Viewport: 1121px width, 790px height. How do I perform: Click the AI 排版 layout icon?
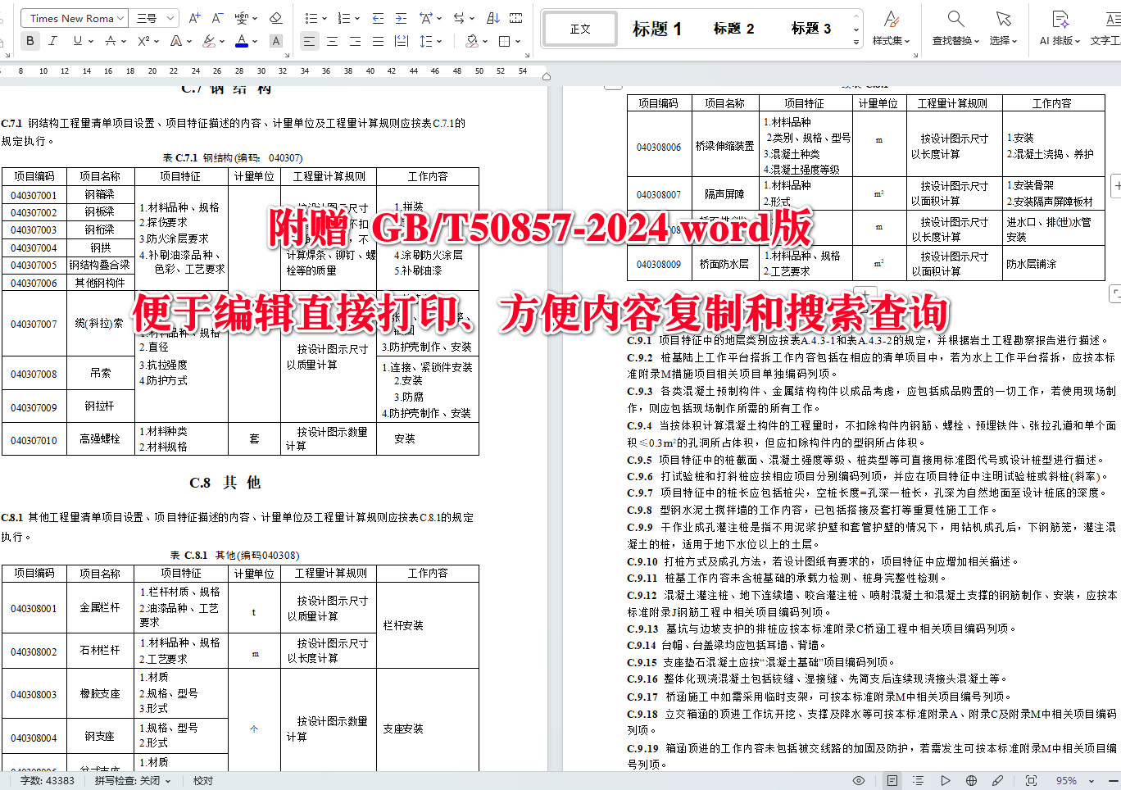[1059, 28]
